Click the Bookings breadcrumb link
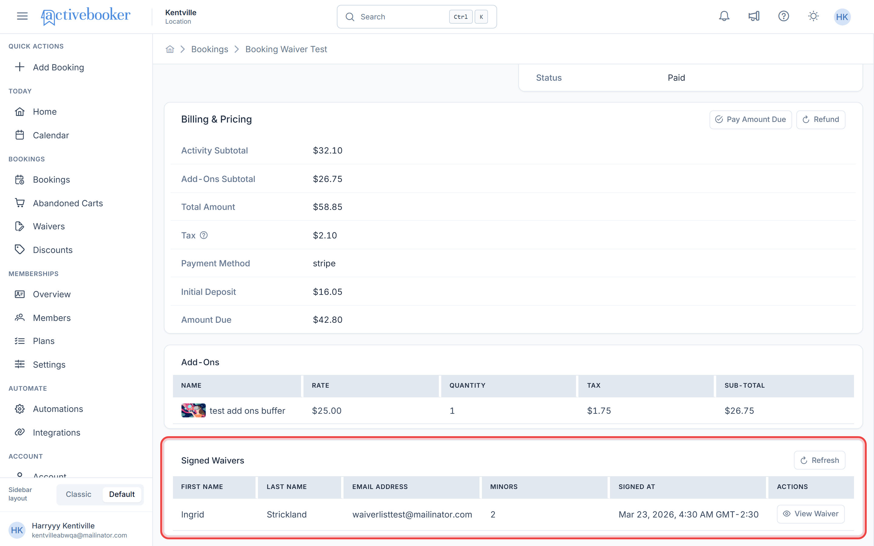The width and height of the screenshot is (874, 546). (x=209, y=49)
